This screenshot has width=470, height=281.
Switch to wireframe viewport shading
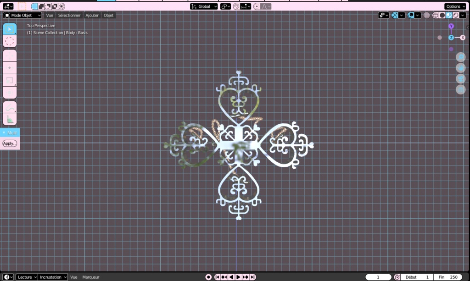click(436, 15)
